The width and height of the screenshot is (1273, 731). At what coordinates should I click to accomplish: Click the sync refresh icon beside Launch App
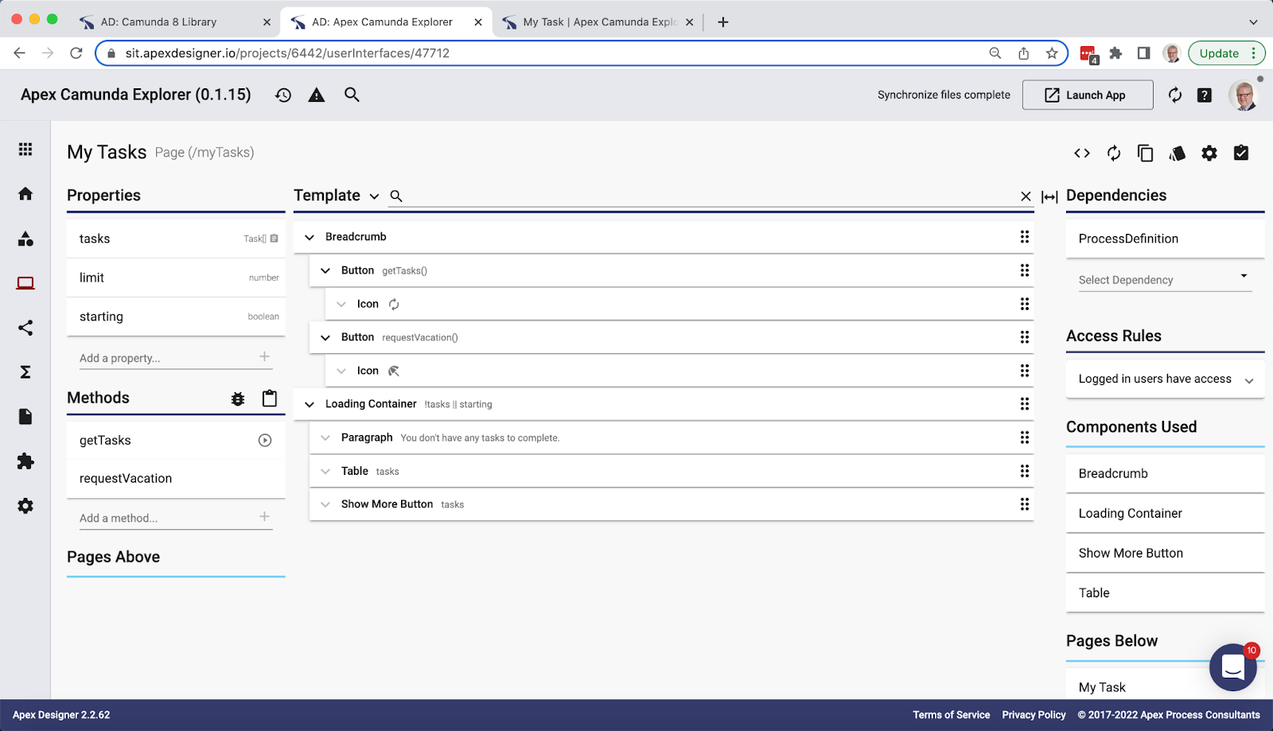pyautogui.click(x=1175, y=95)
